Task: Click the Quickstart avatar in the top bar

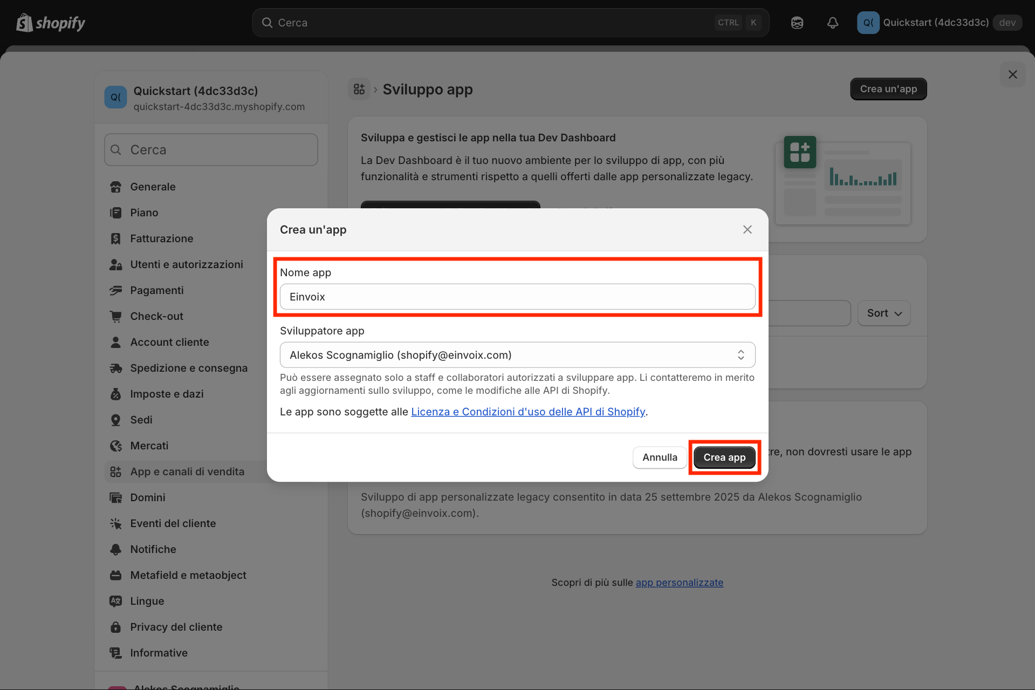Action: [x=868, y=23]
